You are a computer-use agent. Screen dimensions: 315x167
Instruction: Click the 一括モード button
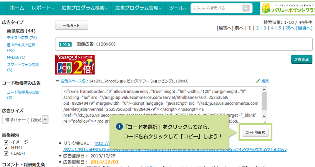pyautogui.click(x=71, y=25)
